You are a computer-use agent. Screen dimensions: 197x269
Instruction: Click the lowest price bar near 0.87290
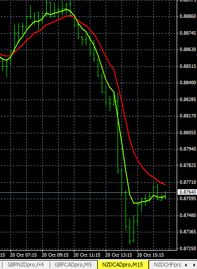point(130,231)
